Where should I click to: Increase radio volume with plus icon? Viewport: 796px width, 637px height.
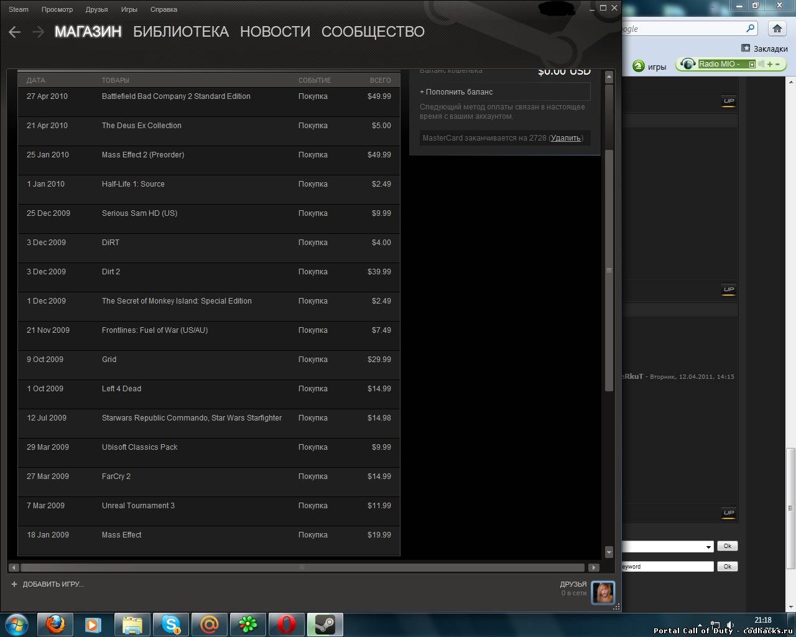tap(770, 64)
